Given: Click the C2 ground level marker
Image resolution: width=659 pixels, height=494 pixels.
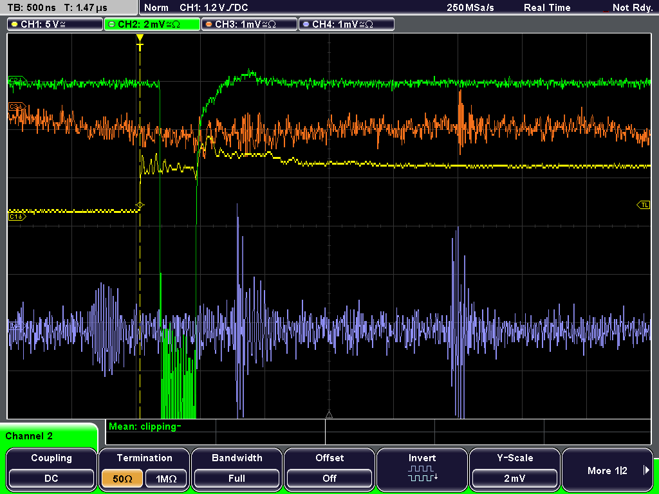Looking at the screenshot, I should [17, 80].
